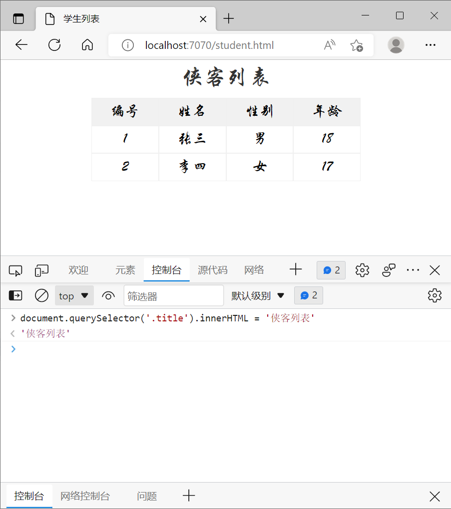Open the user profile avatar

tap(396, 45)
